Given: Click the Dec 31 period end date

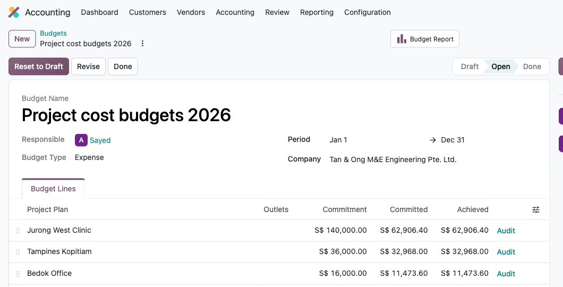Looking at the screenshot, I should [453, 140].
